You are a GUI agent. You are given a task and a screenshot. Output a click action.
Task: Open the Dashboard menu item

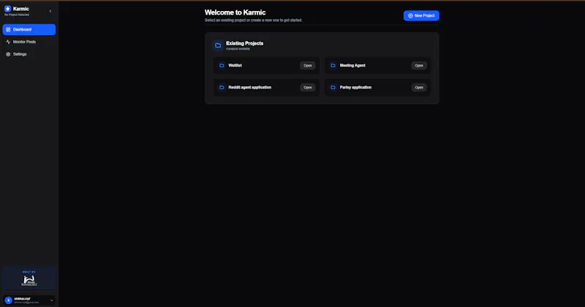click(29, 29)
